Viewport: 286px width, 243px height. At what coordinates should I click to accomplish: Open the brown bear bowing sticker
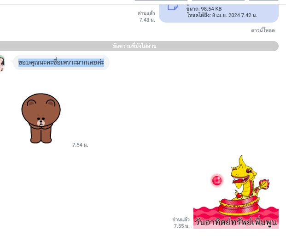(x=41, y=119)
